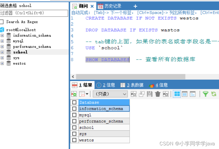The width and height of the screenshot is (219, 149).
Task: Select the 1 结果 result tab
Action: [82, 85]
